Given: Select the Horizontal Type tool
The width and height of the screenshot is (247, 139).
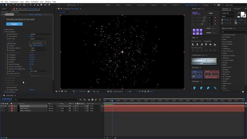Looking at the screenshot, I should click(30, 5).
